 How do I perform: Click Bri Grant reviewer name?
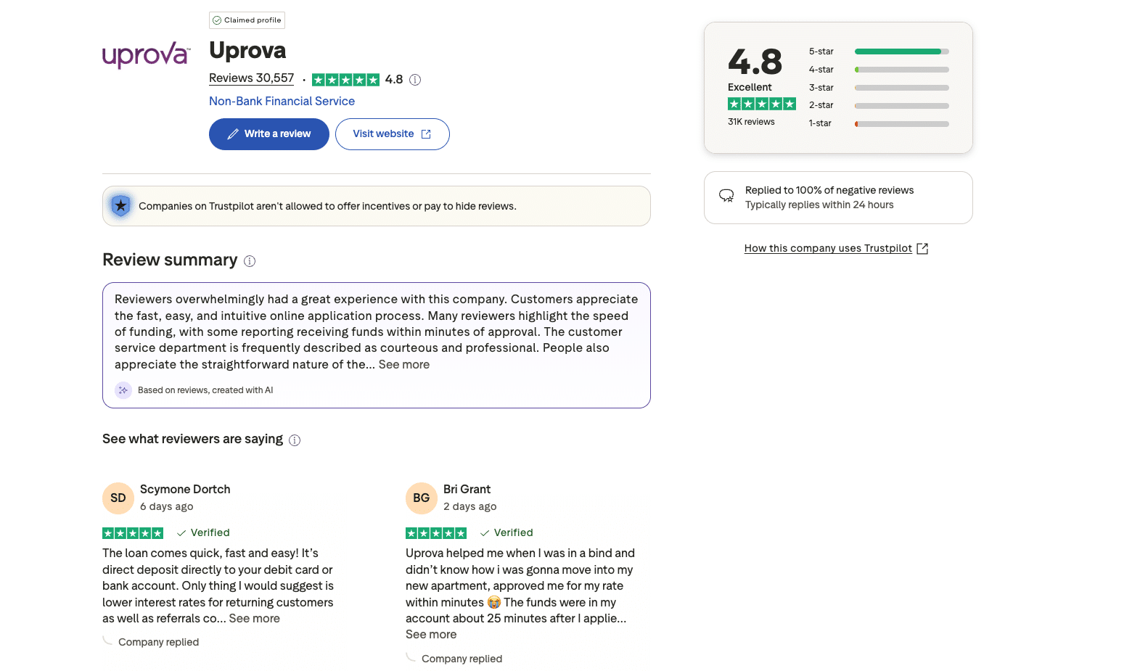point(467,490)
